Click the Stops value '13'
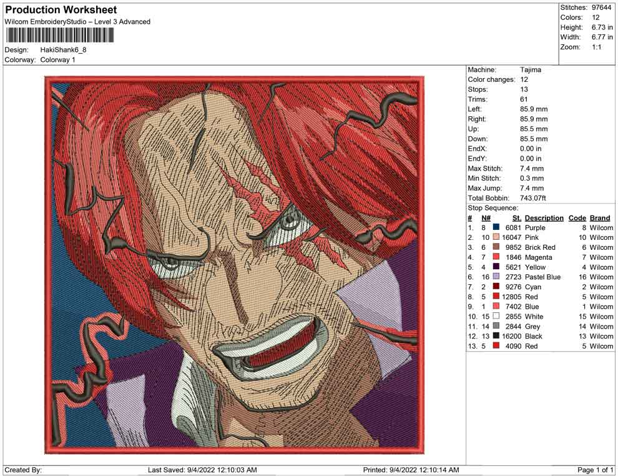The height and width of the screenshot is (476, 618). coord(524,89)
